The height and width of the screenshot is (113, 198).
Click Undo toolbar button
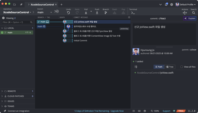(x=68, y=11)
